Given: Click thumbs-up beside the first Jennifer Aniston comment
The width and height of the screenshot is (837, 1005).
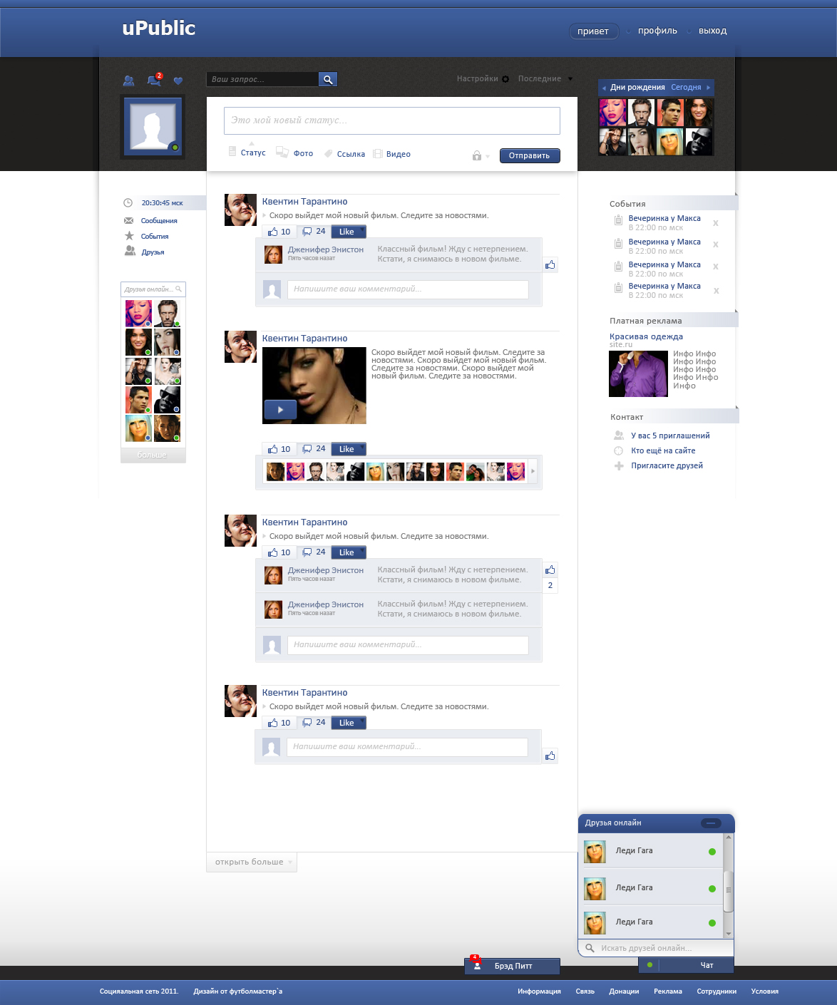Looking at the screenshot, I should [550, 265].
